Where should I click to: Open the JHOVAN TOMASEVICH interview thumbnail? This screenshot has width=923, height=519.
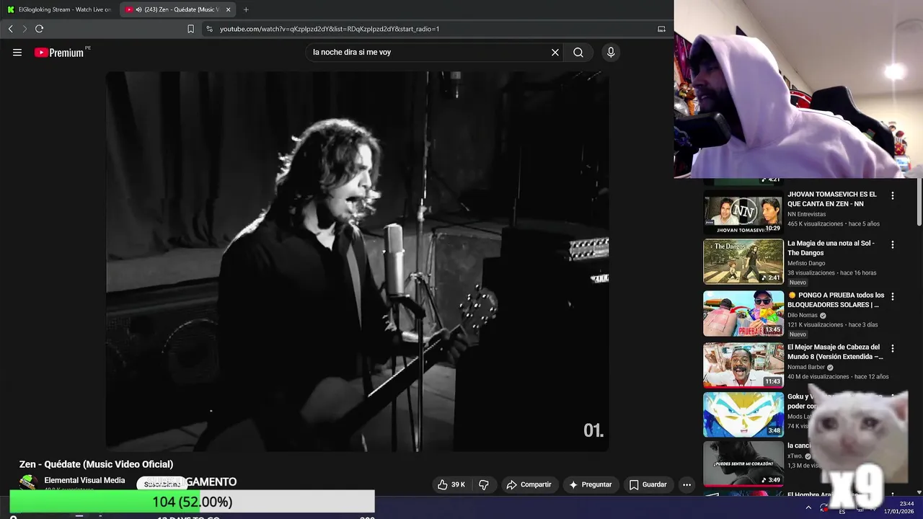(x=743, y=212)
